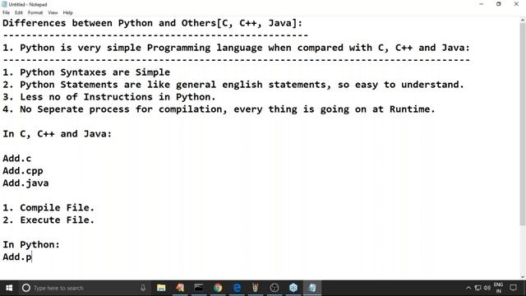
Task: Click the line 'Python Statements are like general english'
Action: [x=233, y=85]
